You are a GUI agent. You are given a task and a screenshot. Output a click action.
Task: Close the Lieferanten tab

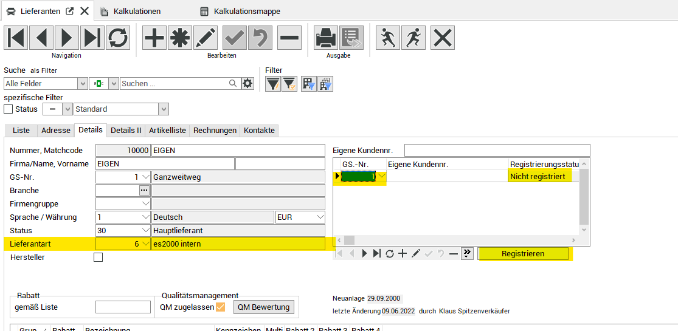(x=85, y=11)
